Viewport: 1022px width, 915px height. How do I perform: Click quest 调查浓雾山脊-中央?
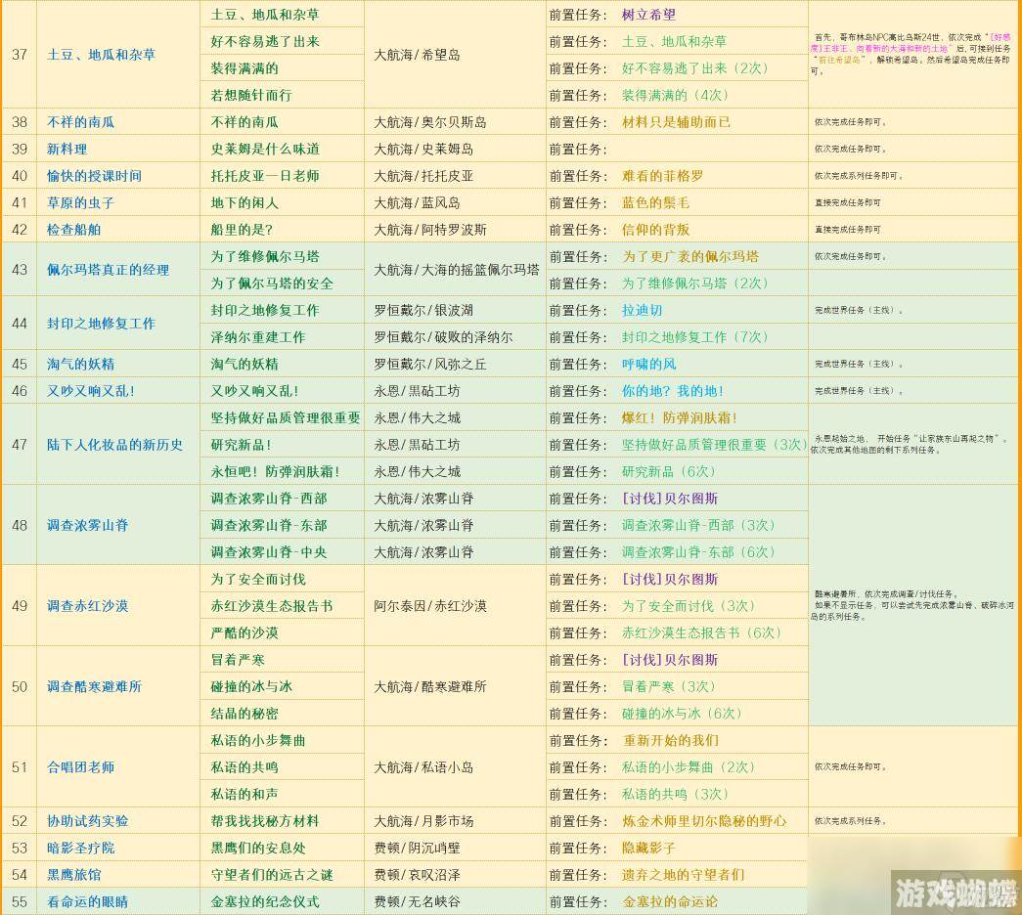click(x=269, y=552)
